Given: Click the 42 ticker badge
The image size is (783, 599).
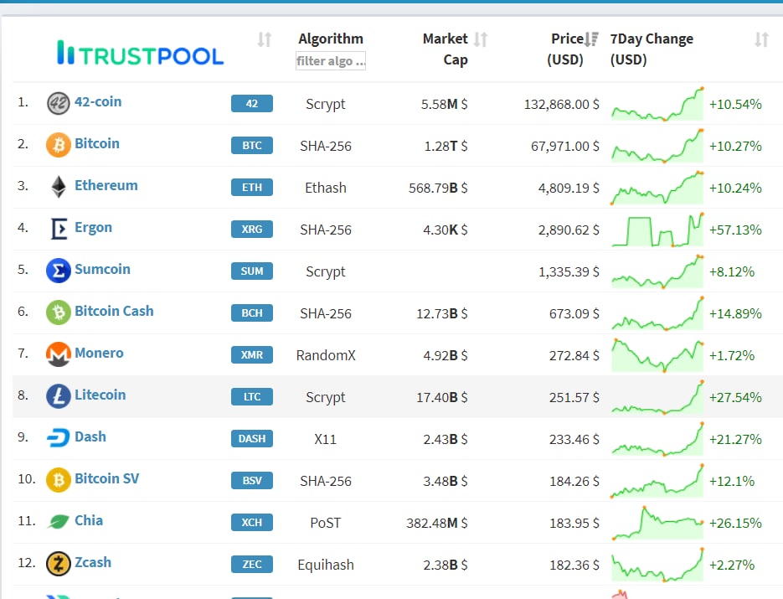Looking at the screenshot, I should point(252,103).
